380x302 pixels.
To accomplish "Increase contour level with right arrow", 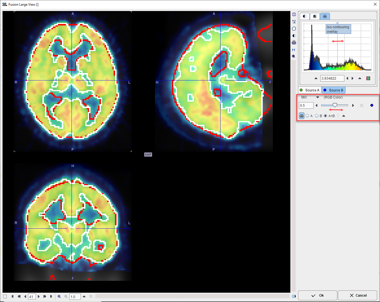I will coord(353,78).
